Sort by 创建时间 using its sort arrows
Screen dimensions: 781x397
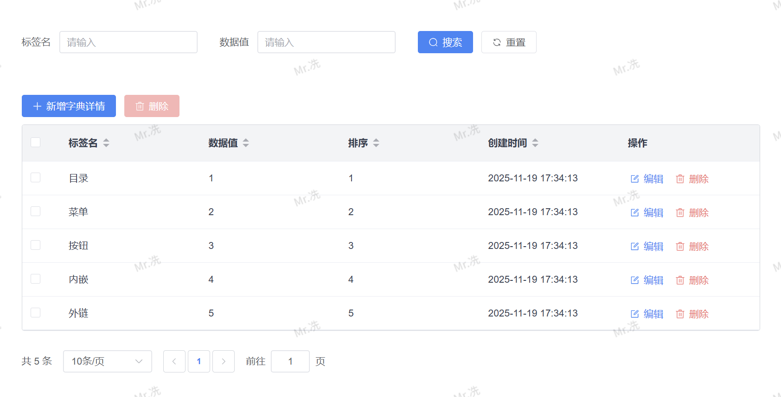(535, 143)
